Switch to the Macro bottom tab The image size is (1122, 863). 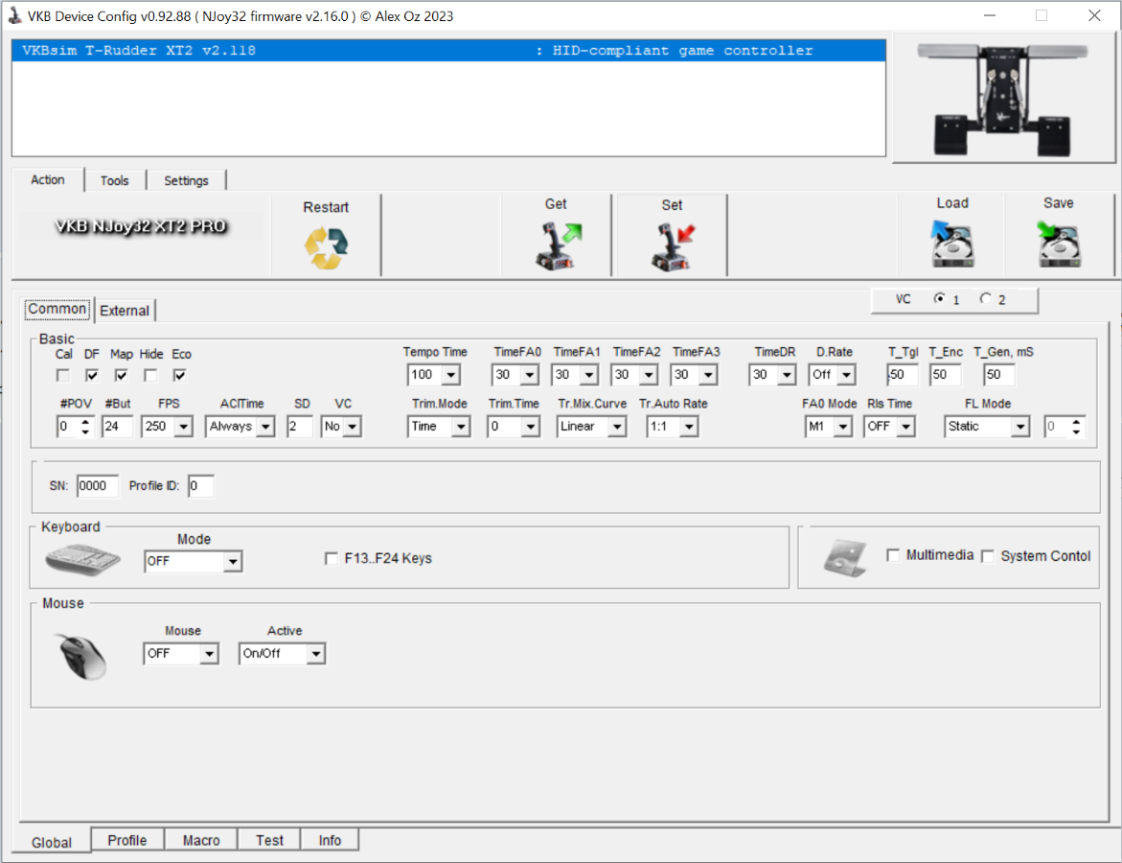(201, 839)
